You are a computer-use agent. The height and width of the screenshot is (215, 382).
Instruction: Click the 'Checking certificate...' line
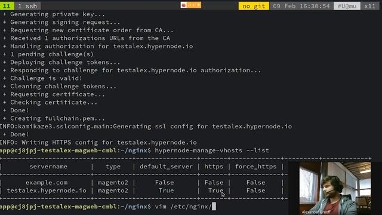(50, 103)
